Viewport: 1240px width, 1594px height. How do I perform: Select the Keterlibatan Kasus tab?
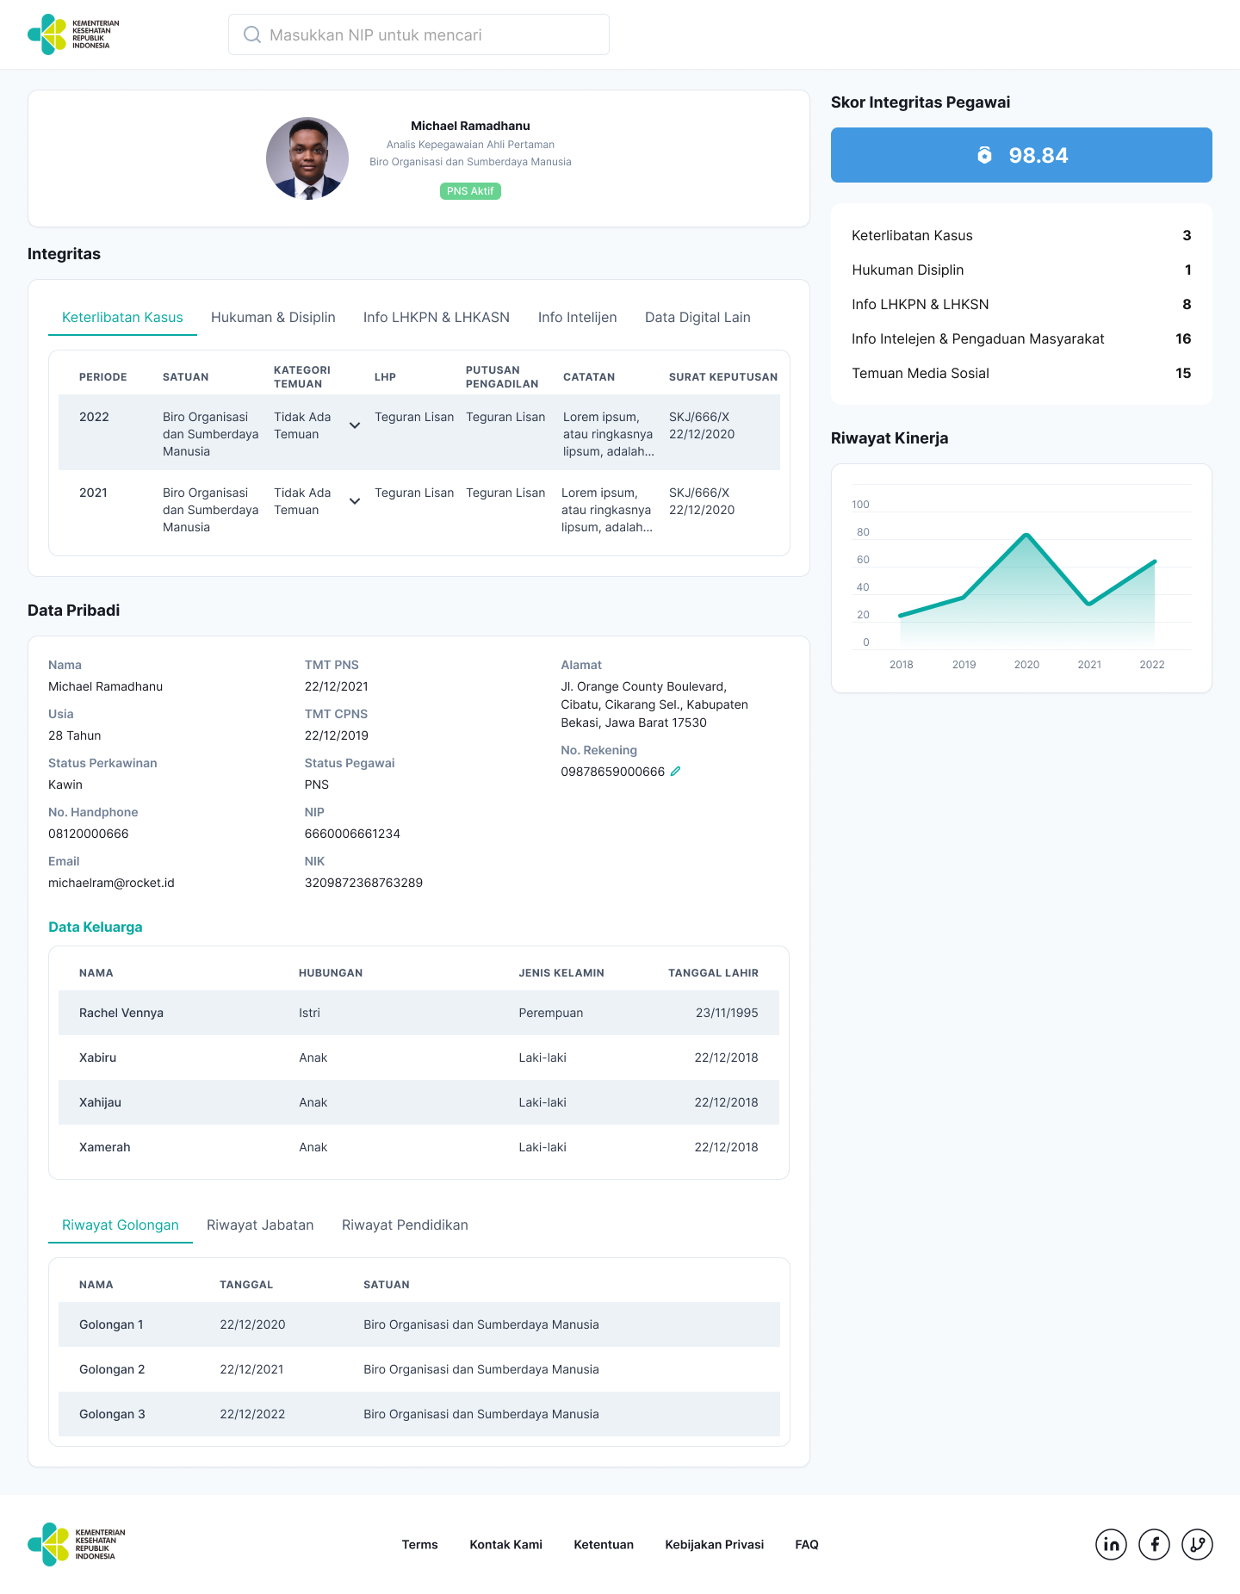pyautogui.click(x=122, y=317)
